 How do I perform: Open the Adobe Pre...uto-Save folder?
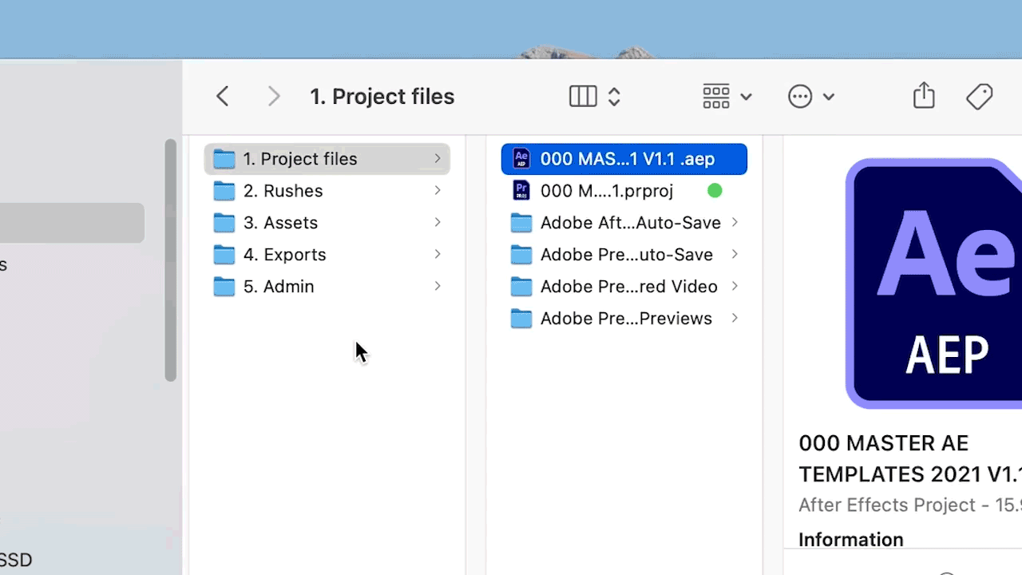tap(624, 255)
